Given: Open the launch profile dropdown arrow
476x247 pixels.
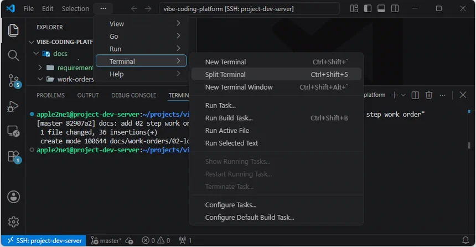Looking at the screenshot, I should coord(403,95).
